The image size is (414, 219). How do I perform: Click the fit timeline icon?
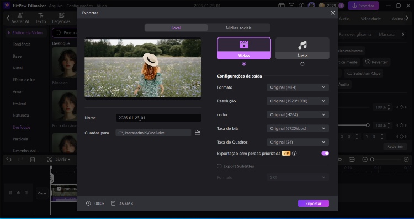pos(352,160)
